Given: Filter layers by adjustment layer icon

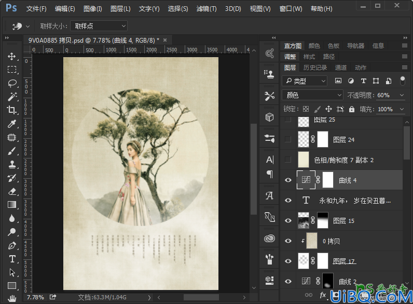Looking at the screenshot, I should tap(351, 81).
